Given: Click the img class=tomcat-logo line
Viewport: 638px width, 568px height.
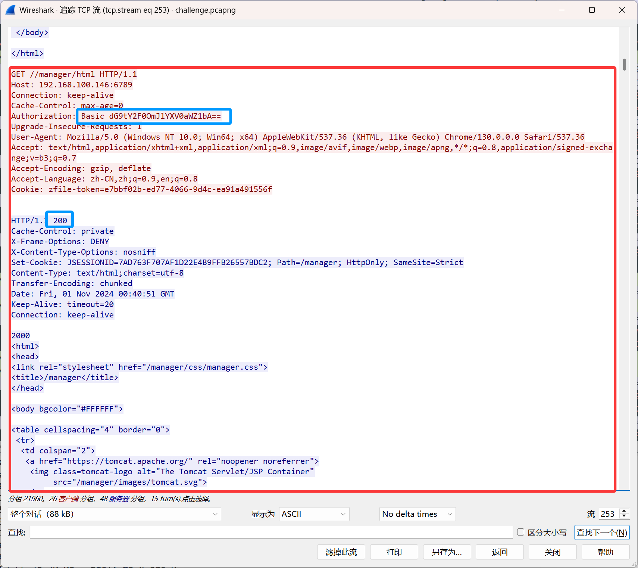Looking at the screenshot, I should (172, 472).
